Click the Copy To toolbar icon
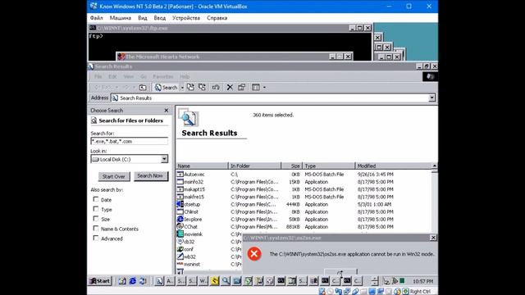525x295 pixels. click(203, 88)
